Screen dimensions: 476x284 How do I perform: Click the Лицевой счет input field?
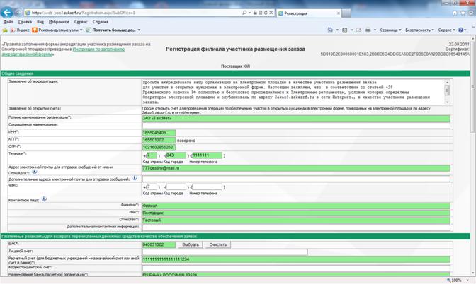[225, 252]
